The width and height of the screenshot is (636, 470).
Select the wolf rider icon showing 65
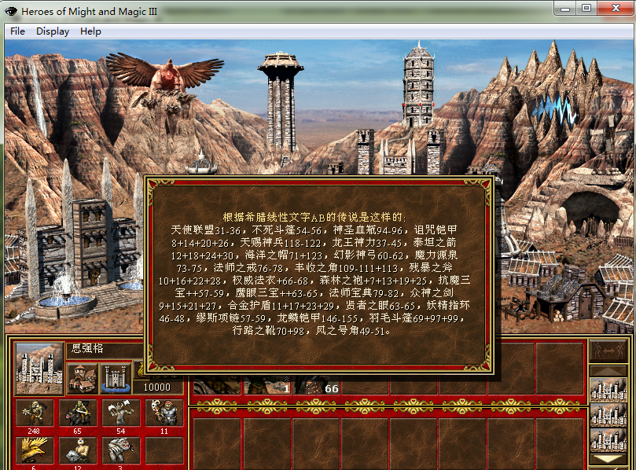(78, 413)
